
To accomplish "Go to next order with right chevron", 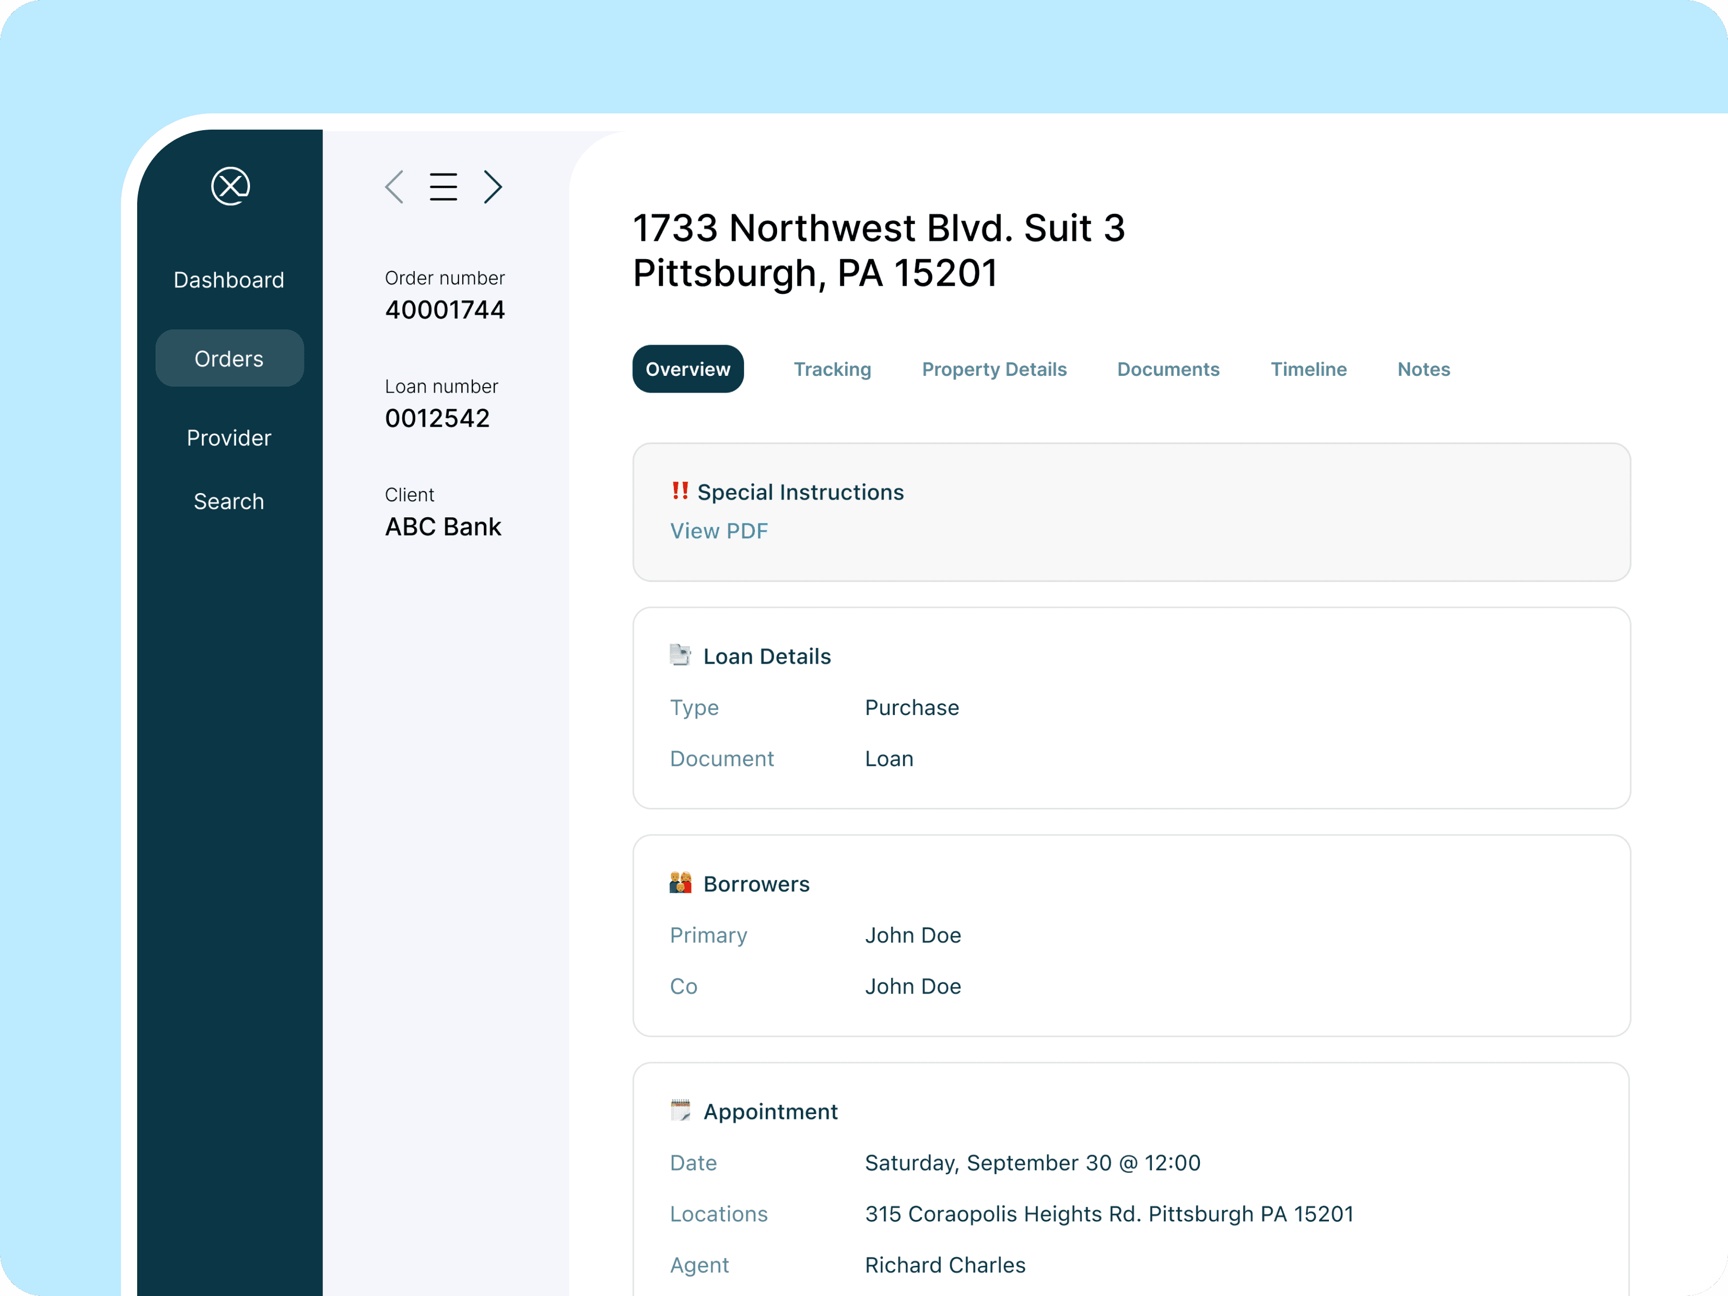I will [492, 187].
